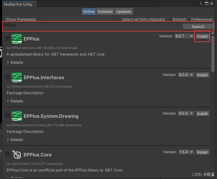Image resolution: width=217 pixels, height=179 pixels.
Task: Click Select all from clipboard
Action: tap(144, 19)
